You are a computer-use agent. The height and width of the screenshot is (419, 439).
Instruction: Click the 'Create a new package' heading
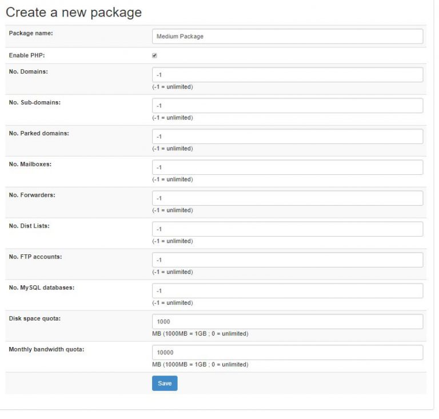[74, 13]
